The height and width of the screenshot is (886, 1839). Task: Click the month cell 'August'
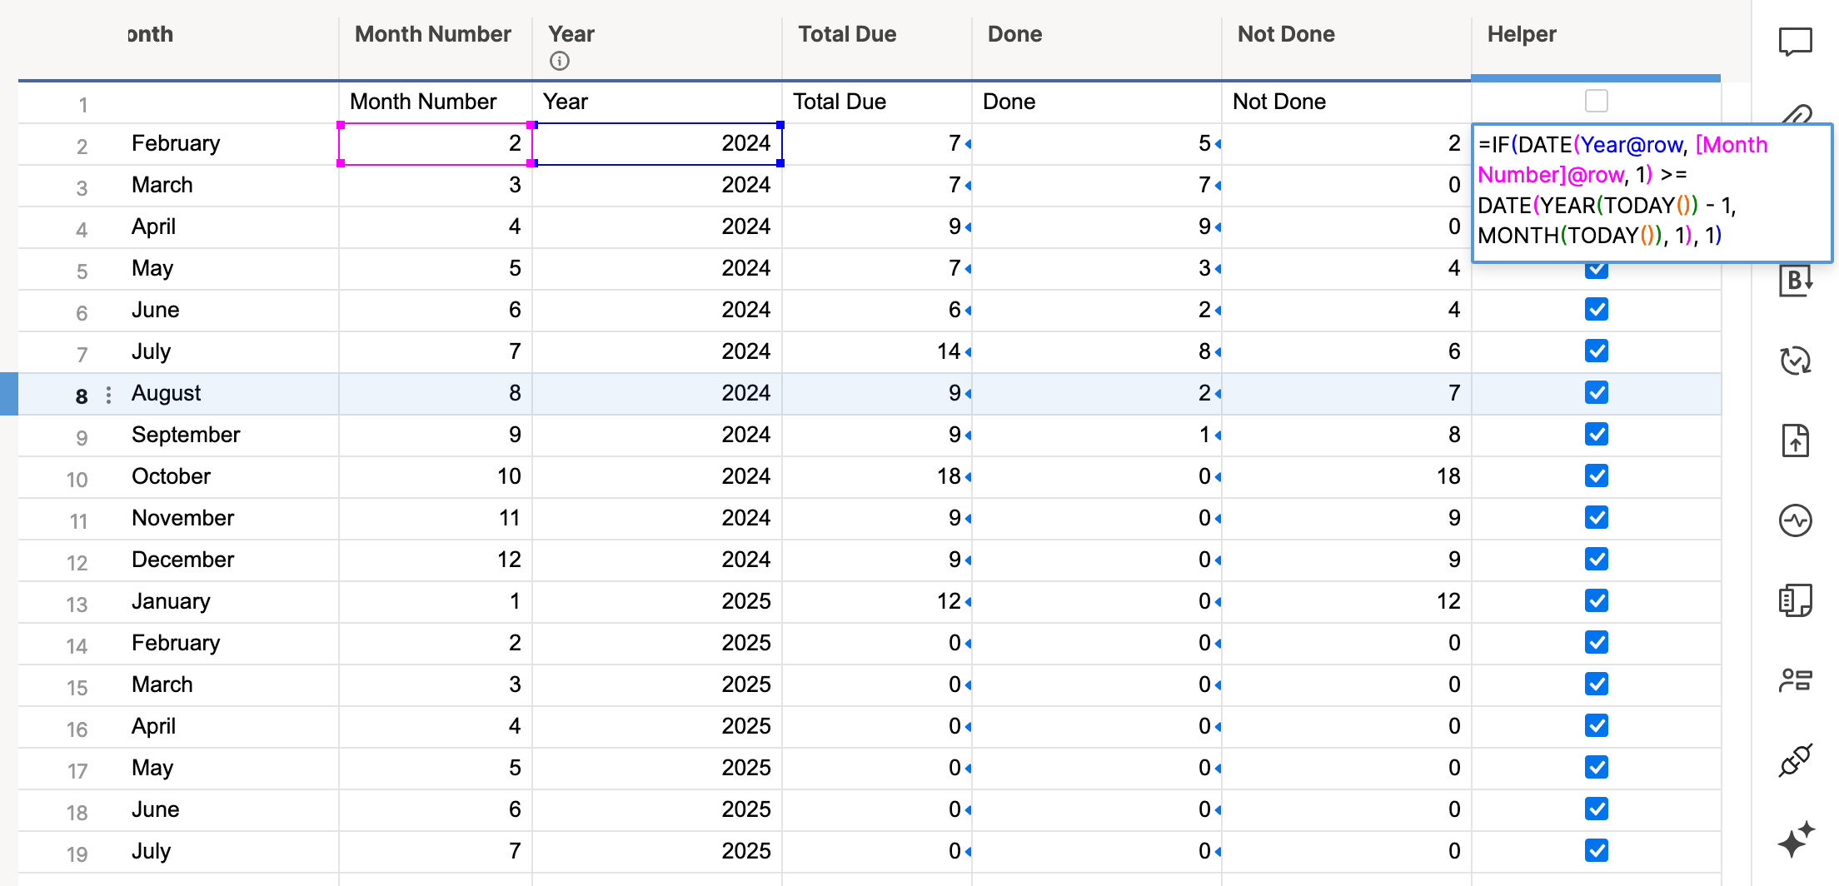[167, 393]
